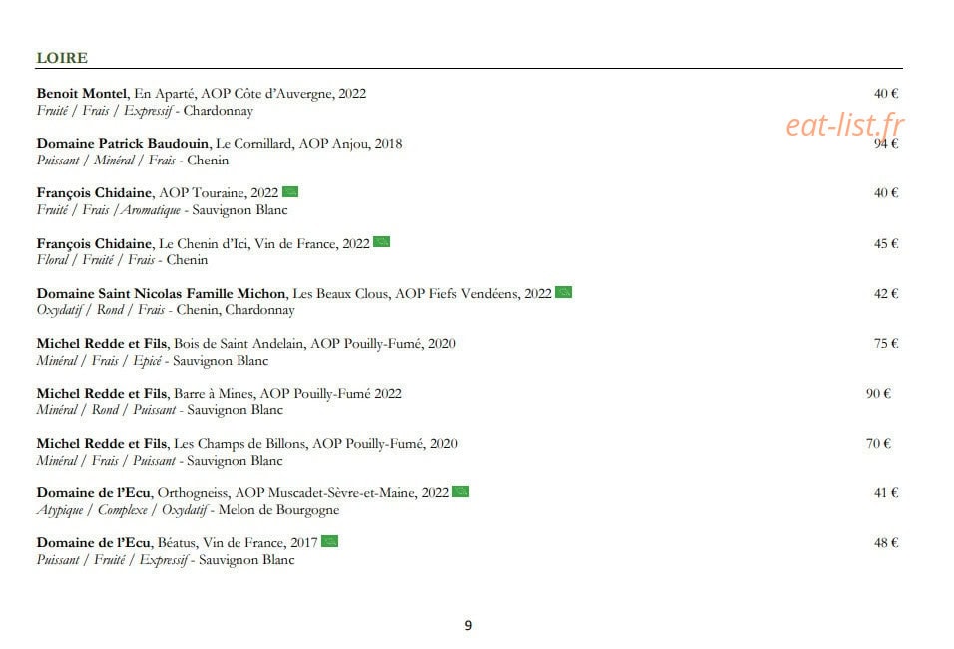Select the Benoit Montel En Aparté wine name
Screen dimensions: 954x649
[202, 94]
